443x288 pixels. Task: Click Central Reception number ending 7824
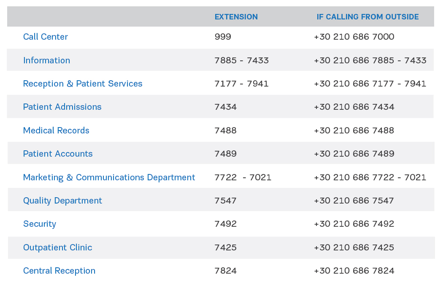[354, 271]
